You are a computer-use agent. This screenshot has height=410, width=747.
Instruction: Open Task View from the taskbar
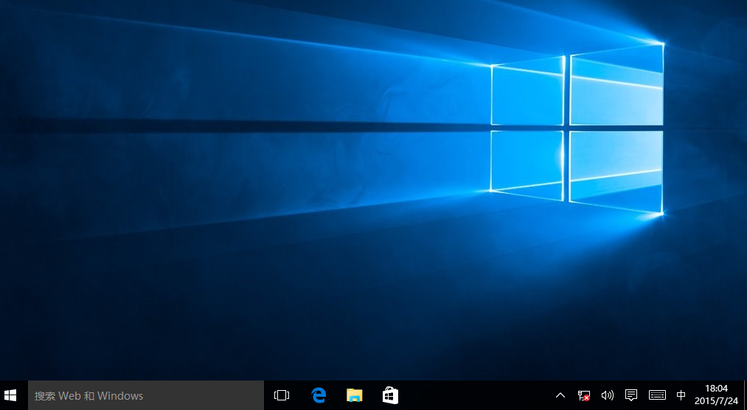pyautogui.click(x=282, y=395)
